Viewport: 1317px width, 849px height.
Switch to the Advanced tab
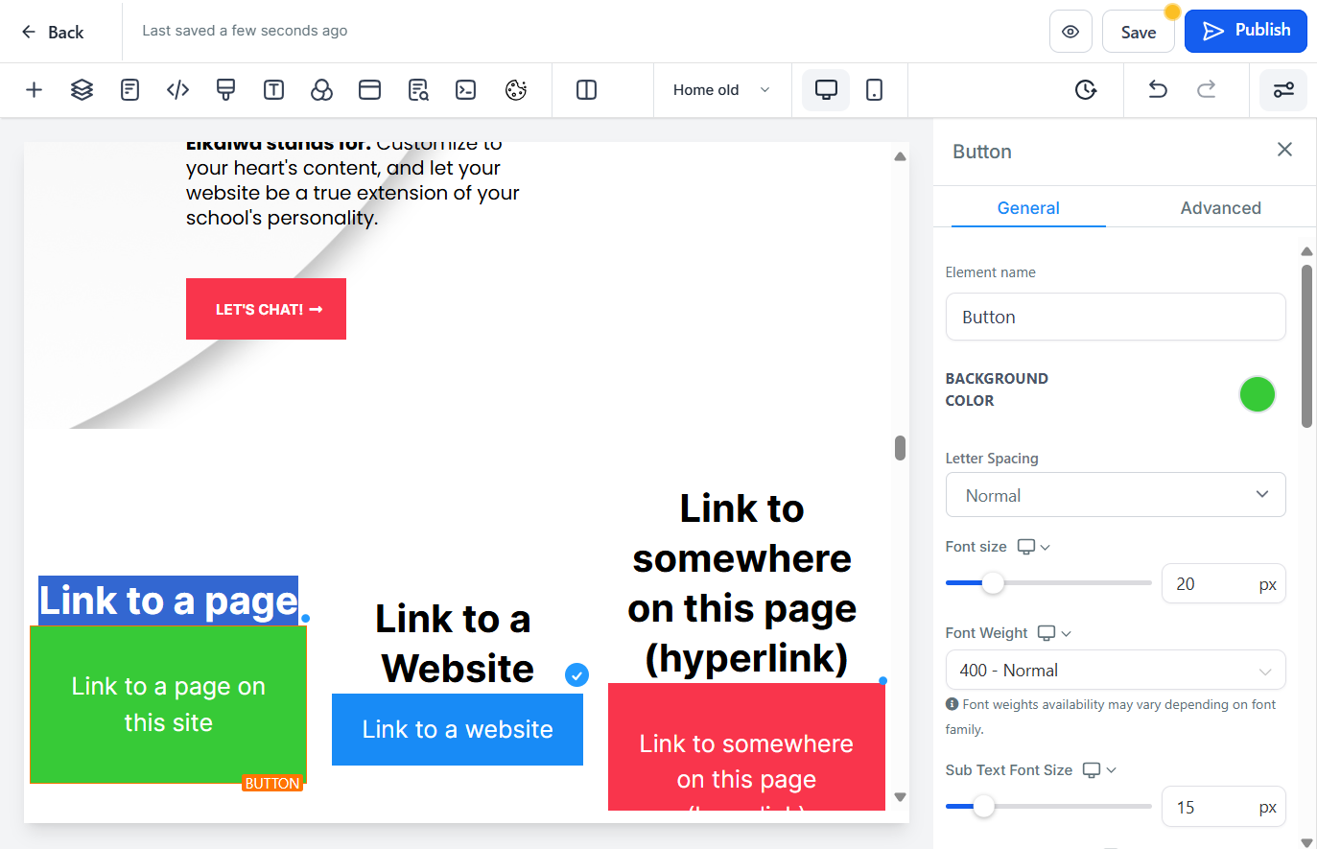pos(1220,208)
